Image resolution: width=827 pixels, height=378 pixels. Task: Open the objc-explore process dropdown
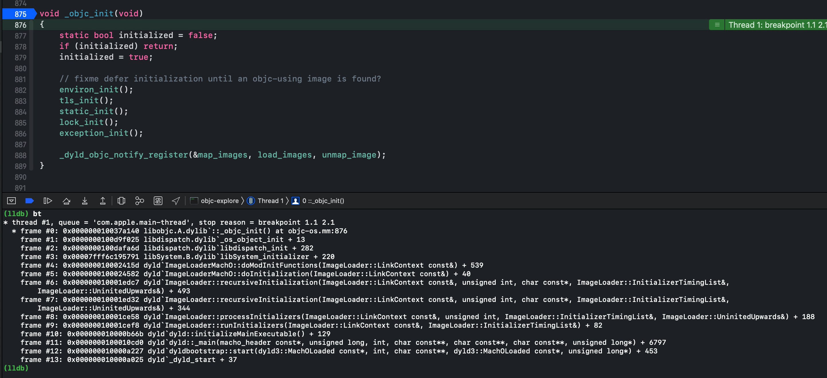pos(215,201)
